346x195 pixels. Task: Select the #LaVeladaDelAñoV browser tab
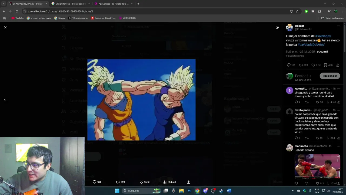(x=28, y=4)
